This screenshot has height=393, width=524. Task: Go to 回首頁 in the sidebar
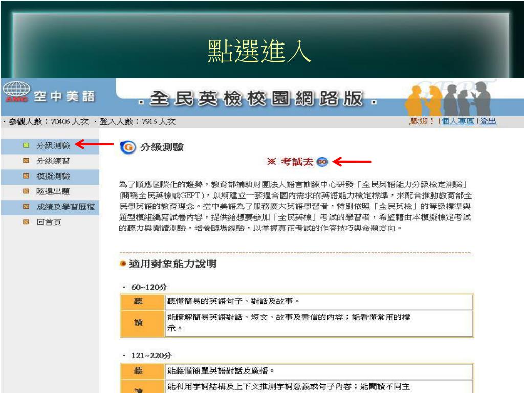[x=49, y=222]
